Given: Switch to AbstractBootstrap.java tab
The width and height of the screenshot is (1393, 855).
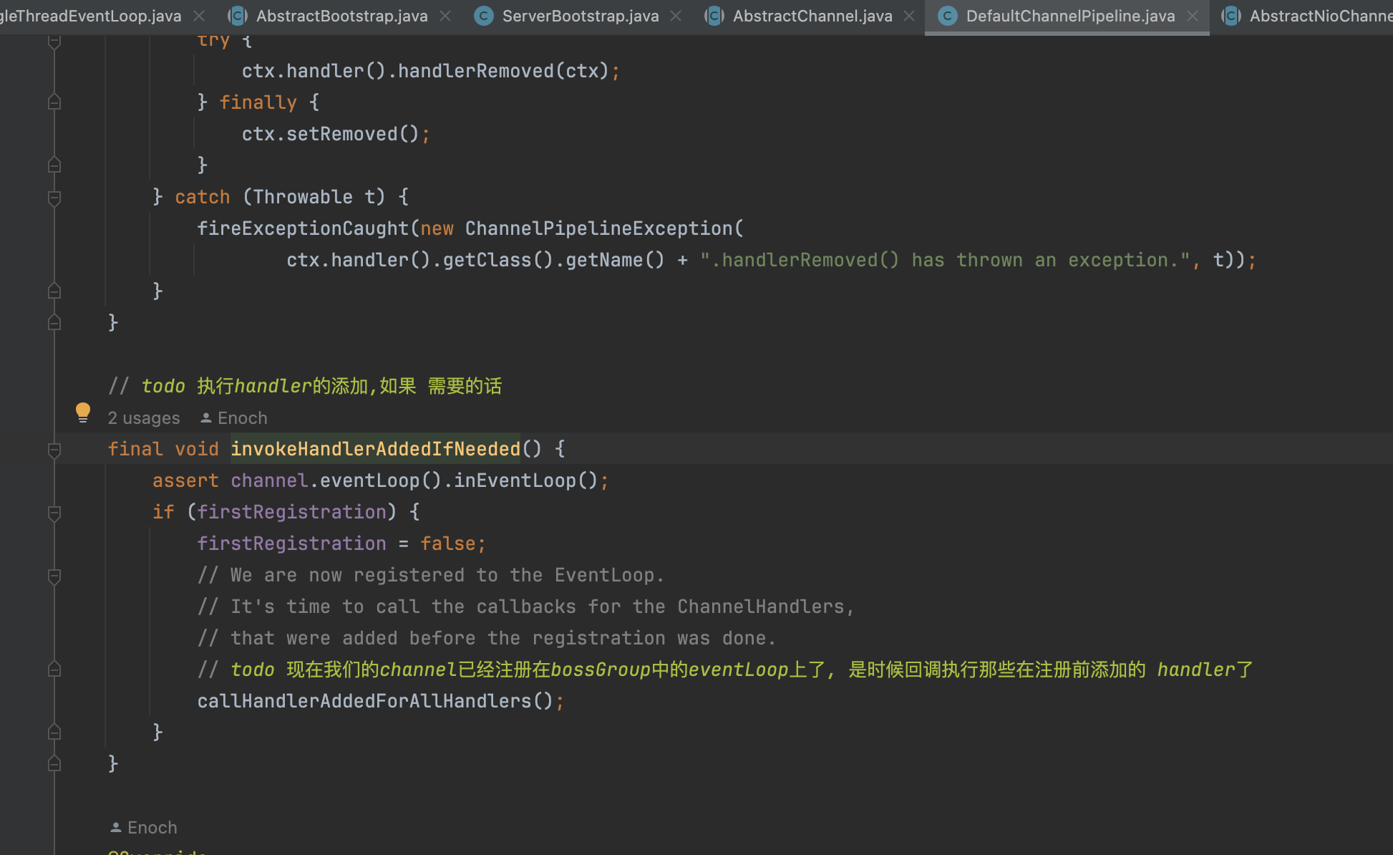Looking at the screenshot, I should tap(341, 16).
